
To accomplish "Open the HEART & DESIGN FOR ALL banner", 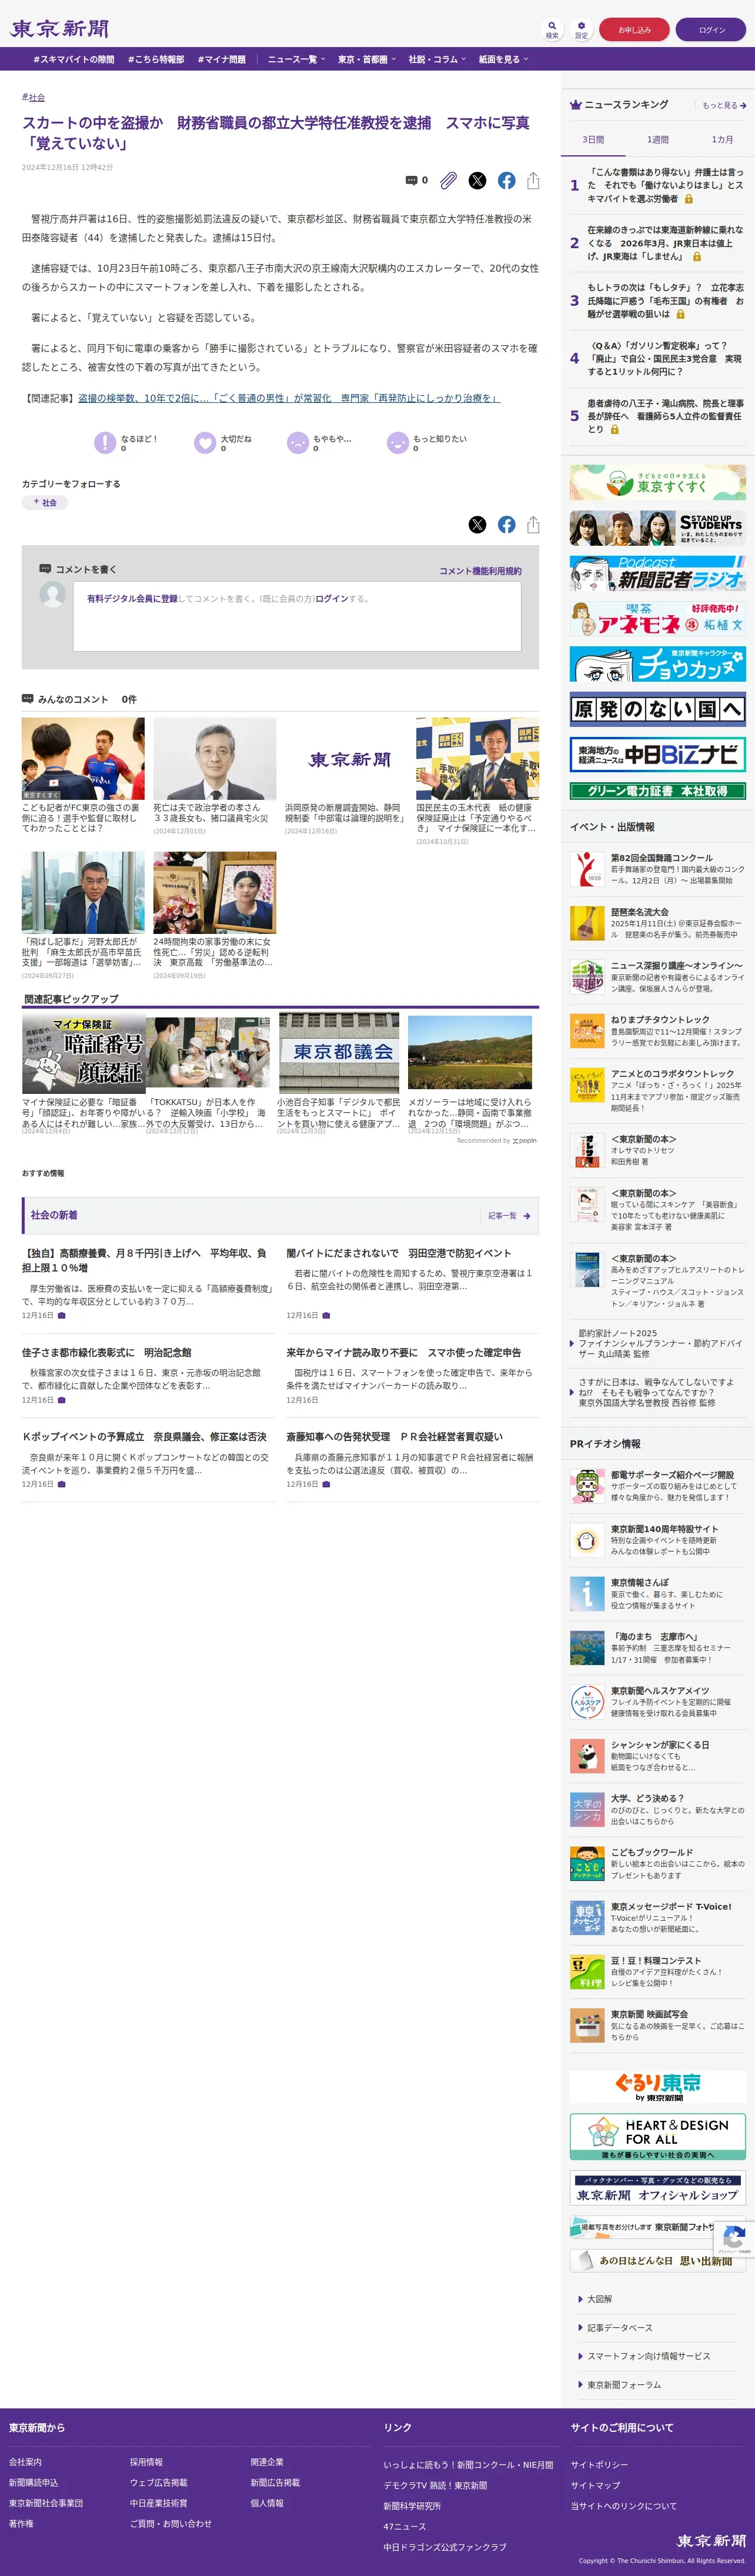I will tap(658, 2137).
